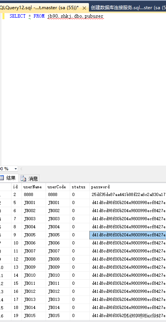The image size is (166, 322).
Task: Click jb90.shkj.dbo.pubuser table name in query
Action: pyautogui.click(x=76, y=16)
